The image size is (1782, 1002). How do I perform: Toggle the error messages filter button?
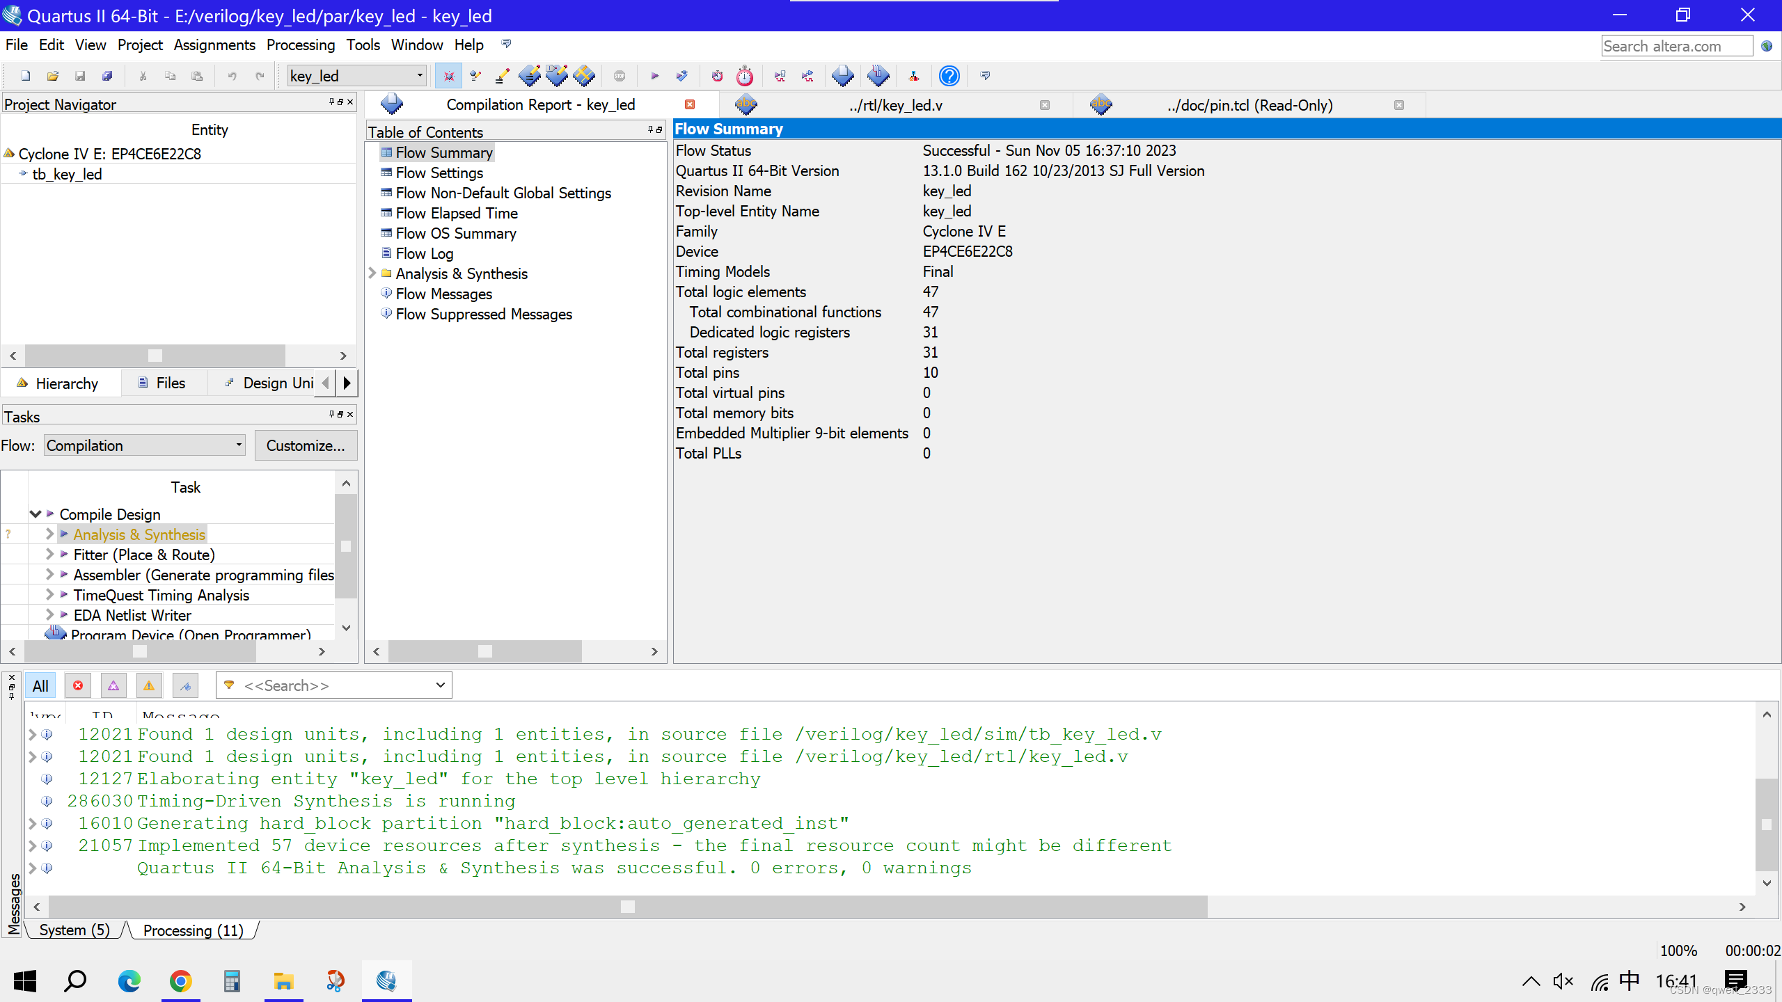(x=78, y=686)
